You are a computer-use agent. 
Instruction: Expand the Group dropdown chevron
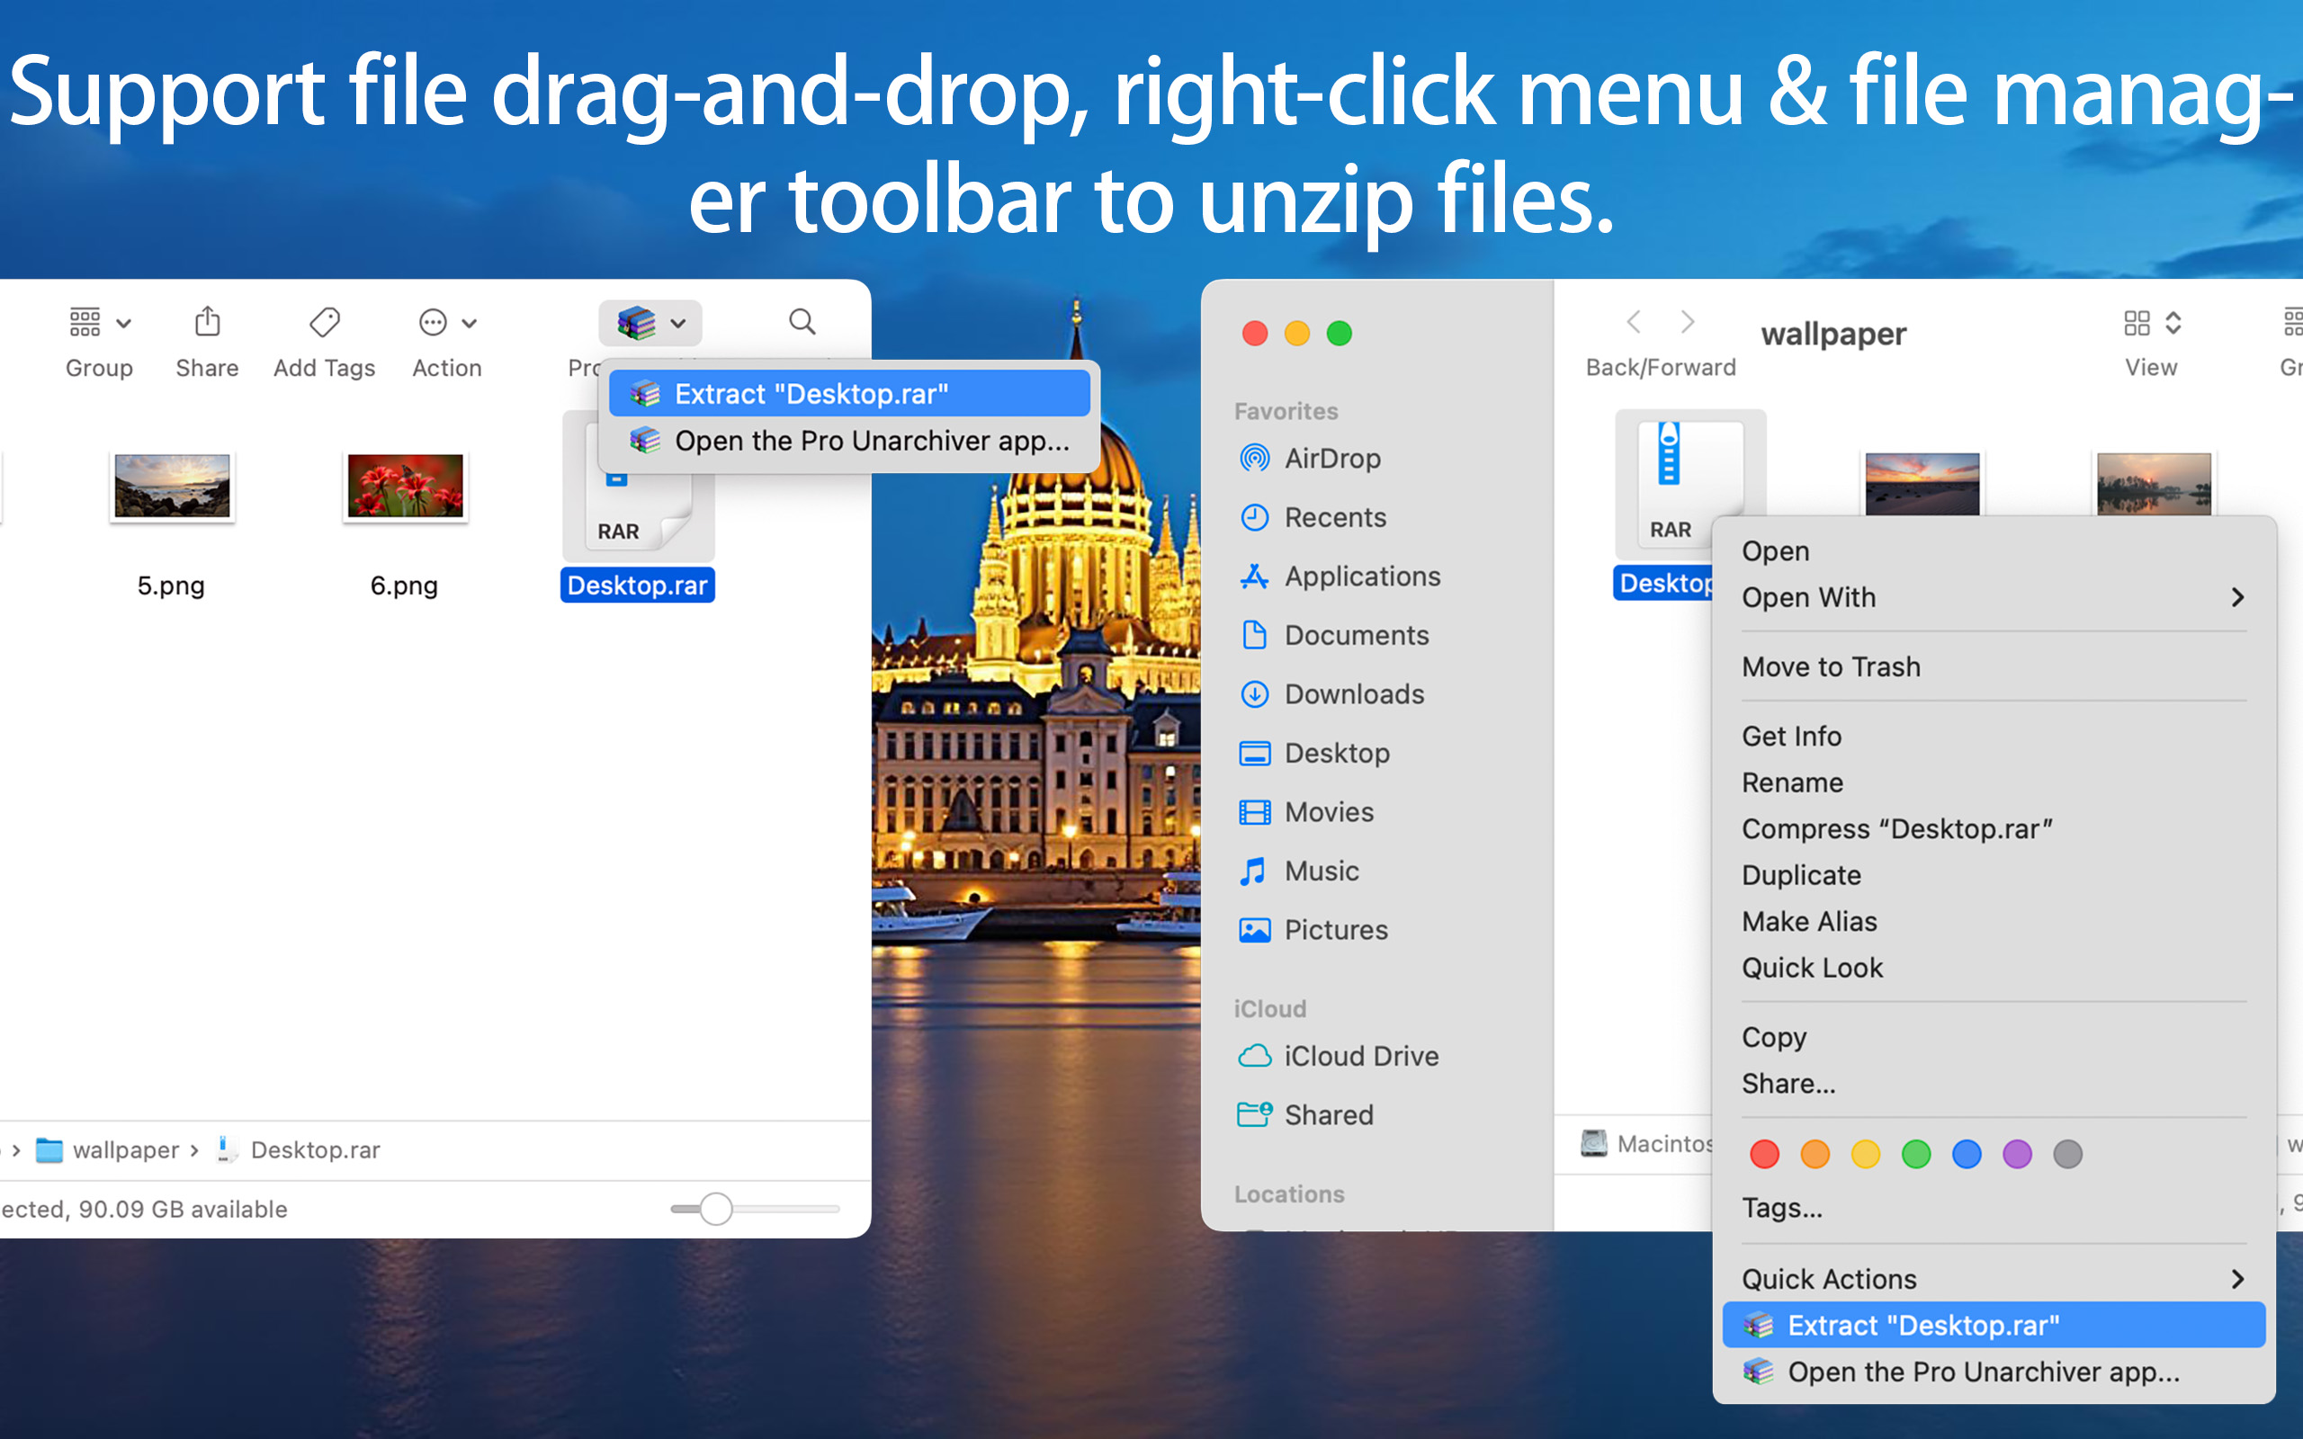point(124,324)
